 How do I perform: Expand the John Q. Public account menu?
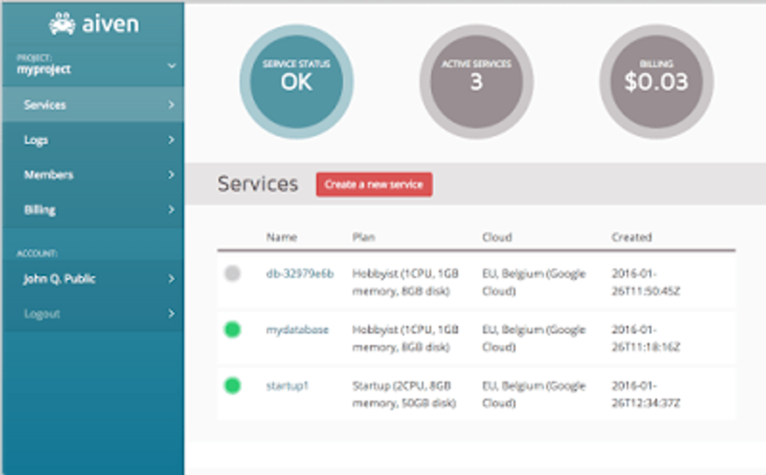point(92,279)
